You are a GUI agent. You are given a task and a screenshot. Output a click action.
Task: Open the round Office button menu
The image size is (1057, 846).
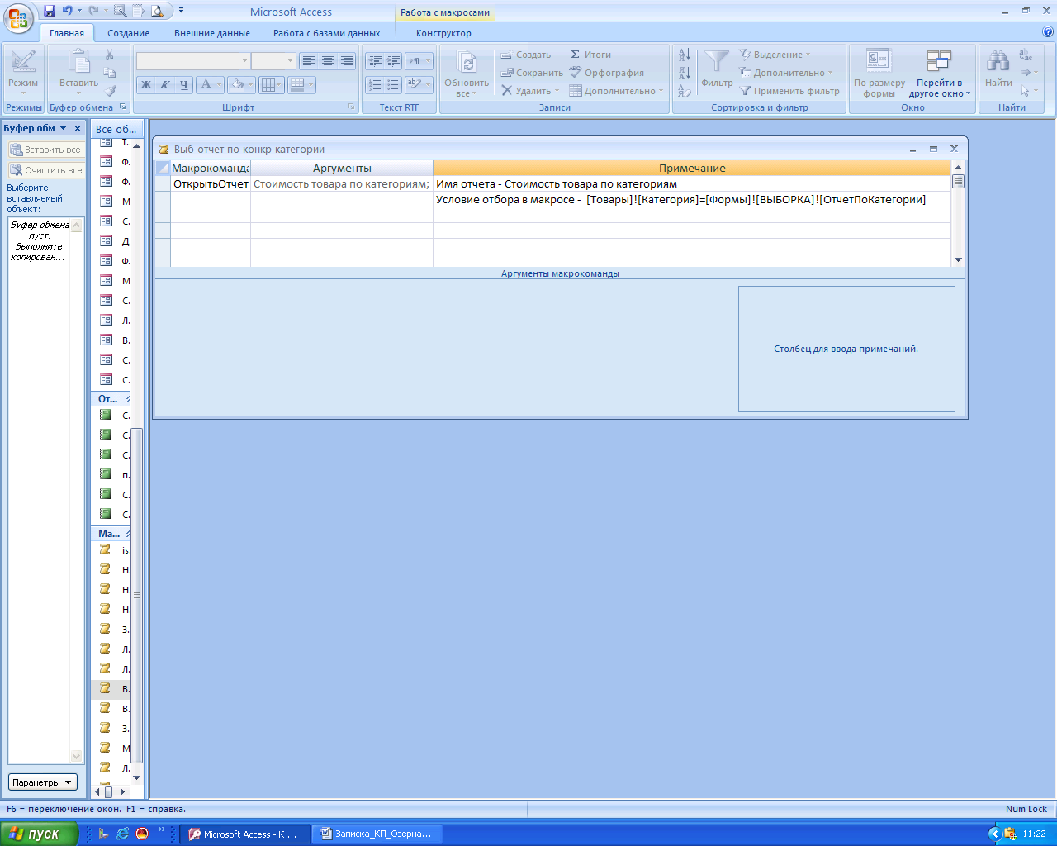[x=18, y=18]
